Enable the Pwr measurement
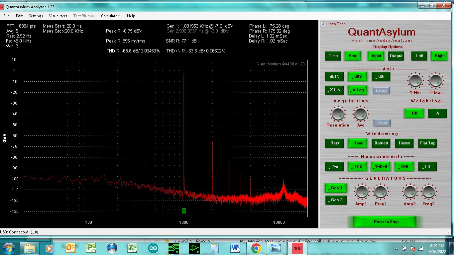 point(335,166)
